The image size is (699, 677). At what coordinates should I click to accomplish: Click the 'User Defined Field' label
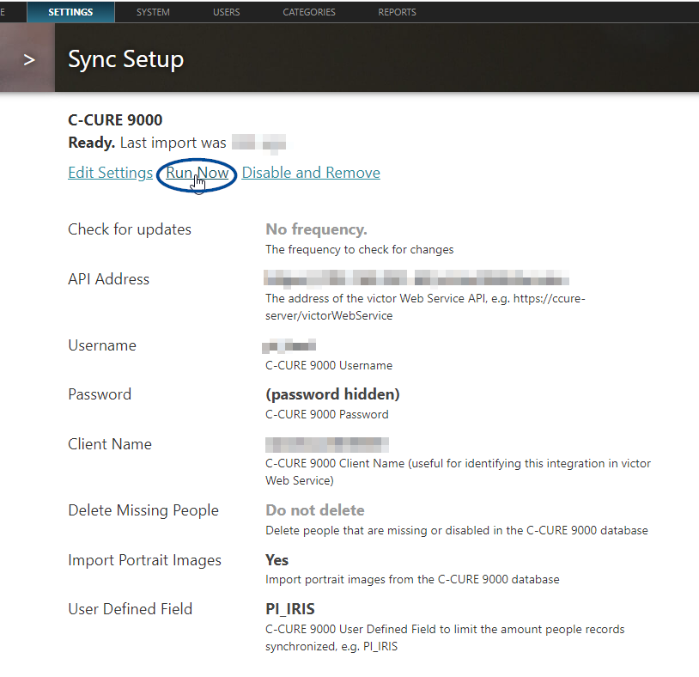coord(130,609)
